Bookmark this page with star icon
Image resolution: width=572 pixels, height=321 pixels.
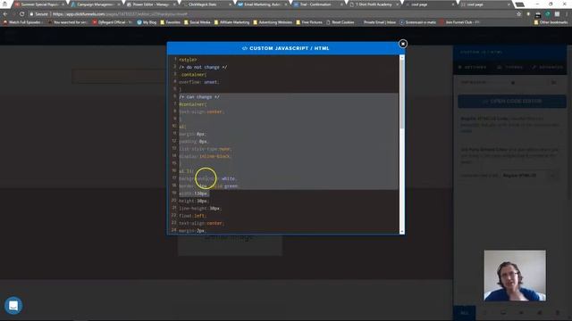(518, 14)
